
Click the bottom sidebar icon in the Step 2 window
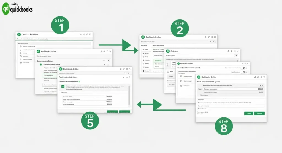point(143,71)
